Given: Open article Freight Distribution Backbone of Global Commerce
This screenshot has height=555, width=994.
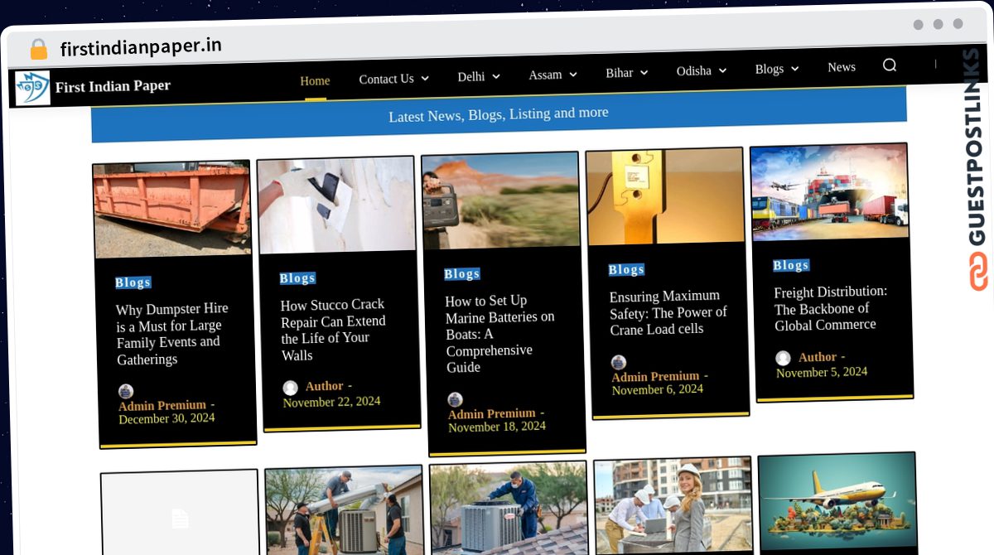Looking at the screenshot, I should (x=831, y=308).
